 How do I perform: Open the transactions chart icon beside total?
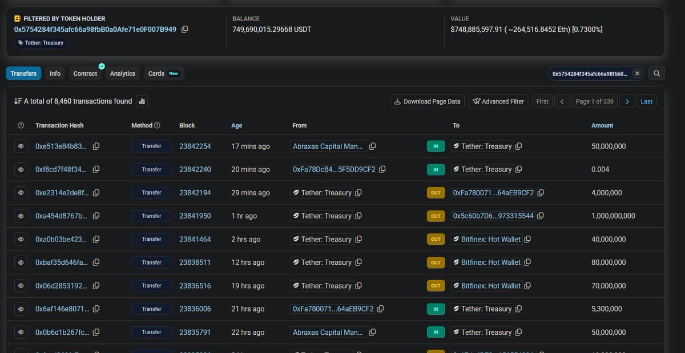click(142, 101)
